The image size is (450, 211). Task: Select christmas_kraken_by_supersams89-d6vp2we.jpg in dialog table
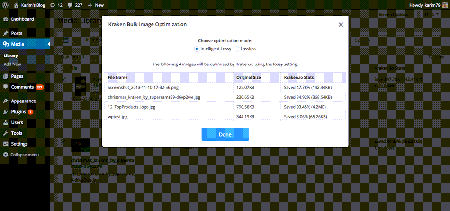(154, 97)
